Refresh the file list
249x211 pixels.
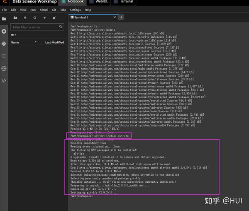pos(34,17)
